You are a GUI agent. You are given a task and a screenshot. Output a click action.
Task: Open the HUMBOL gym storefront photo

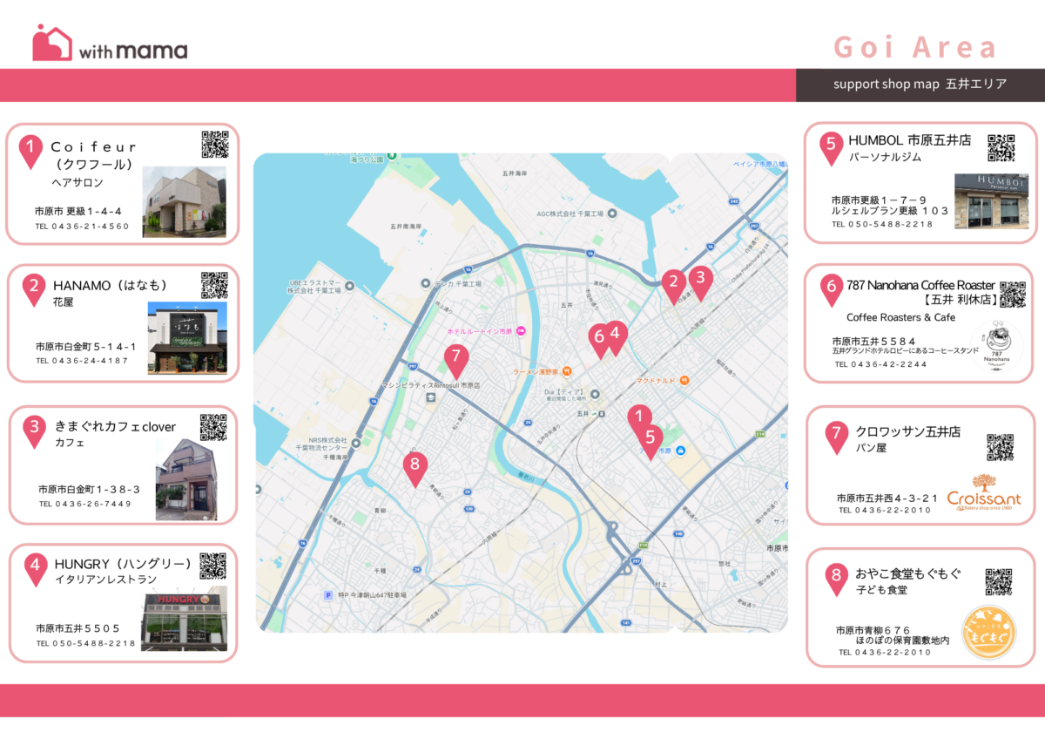[x=990, y=201]
